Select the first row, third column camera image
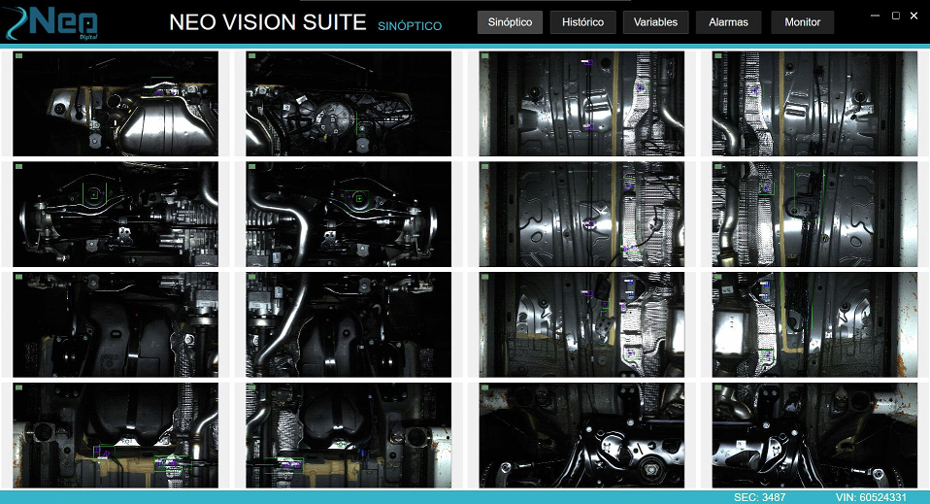 pos(581,104)
